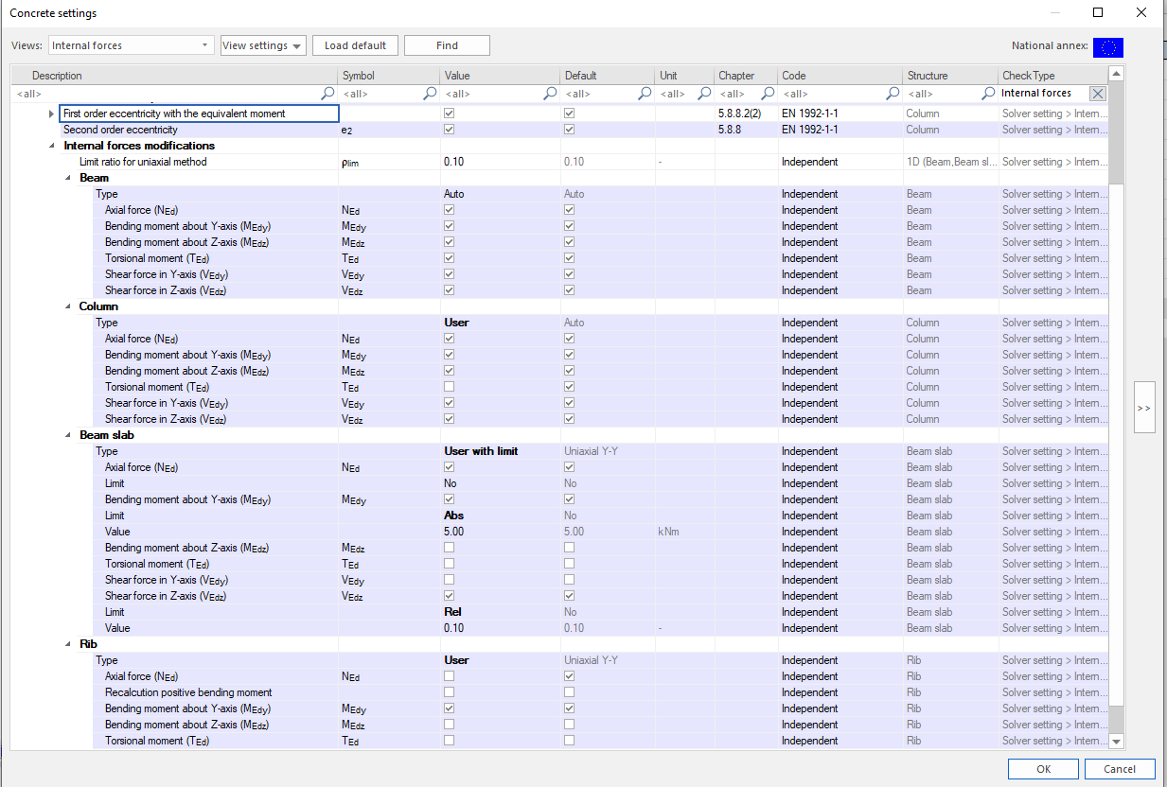The height and width of the screenshot is (787, 1167).
Task: Click the National annex EU flag icon
Action: [1107, 46]
